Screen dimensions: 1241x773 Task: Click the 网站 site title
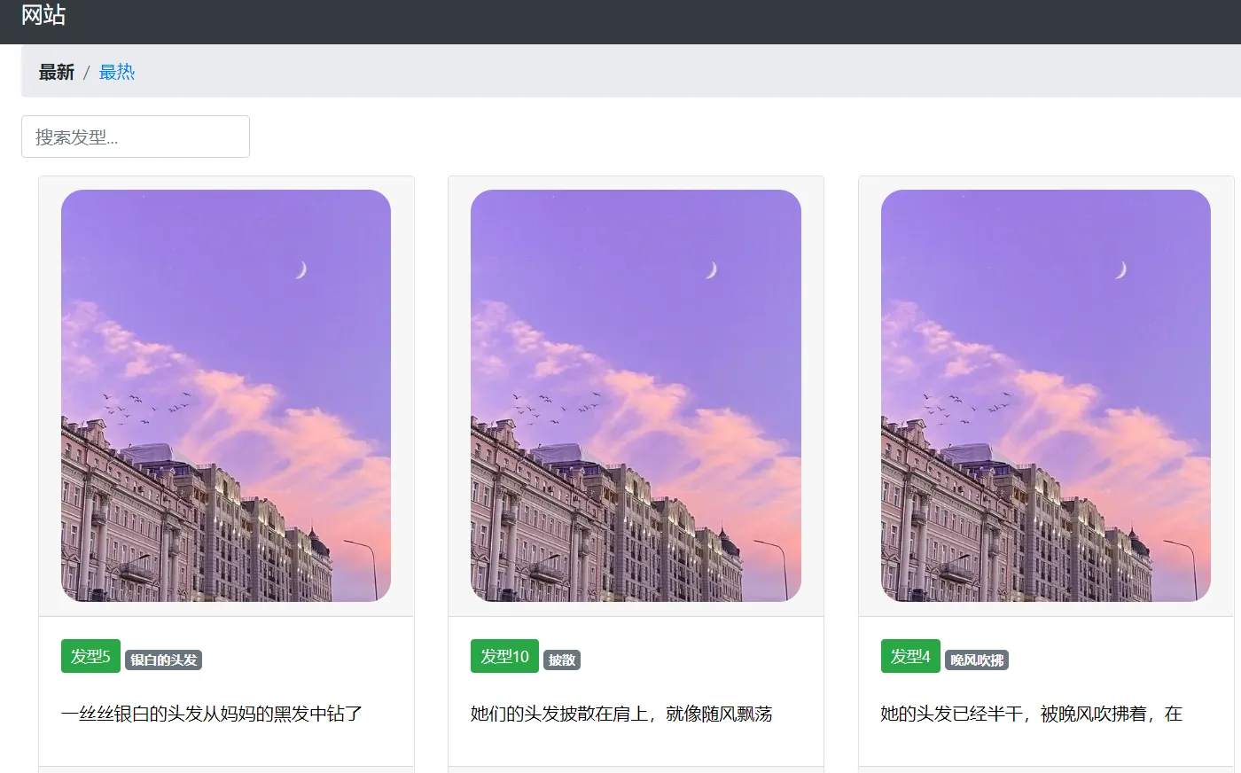coord(42,15)
